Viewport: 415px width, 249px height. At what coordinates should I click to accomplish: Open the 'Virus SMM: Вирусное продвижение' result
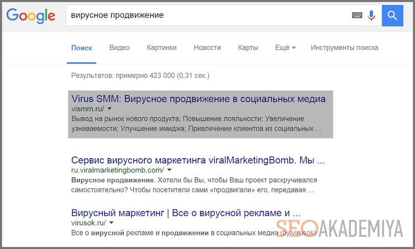pos(198,99)
